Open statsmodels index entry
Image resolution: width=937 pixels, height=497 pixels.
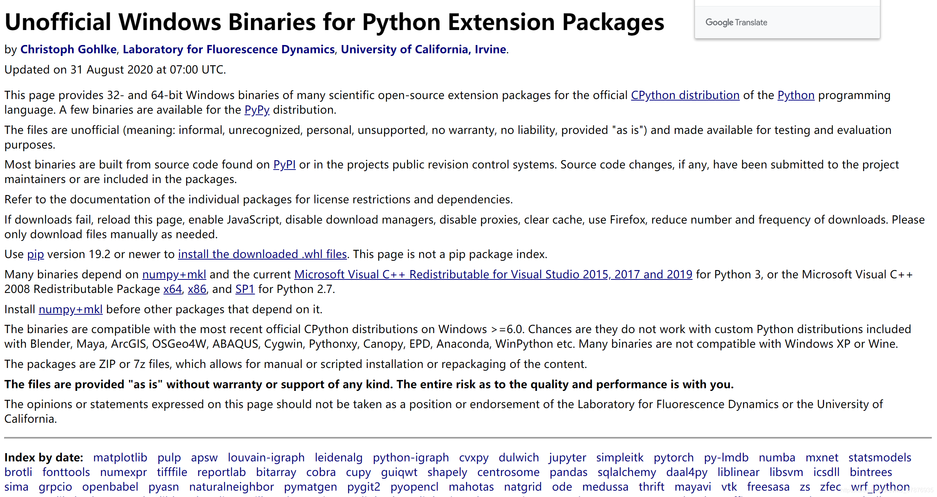click(x=880, y=458)
